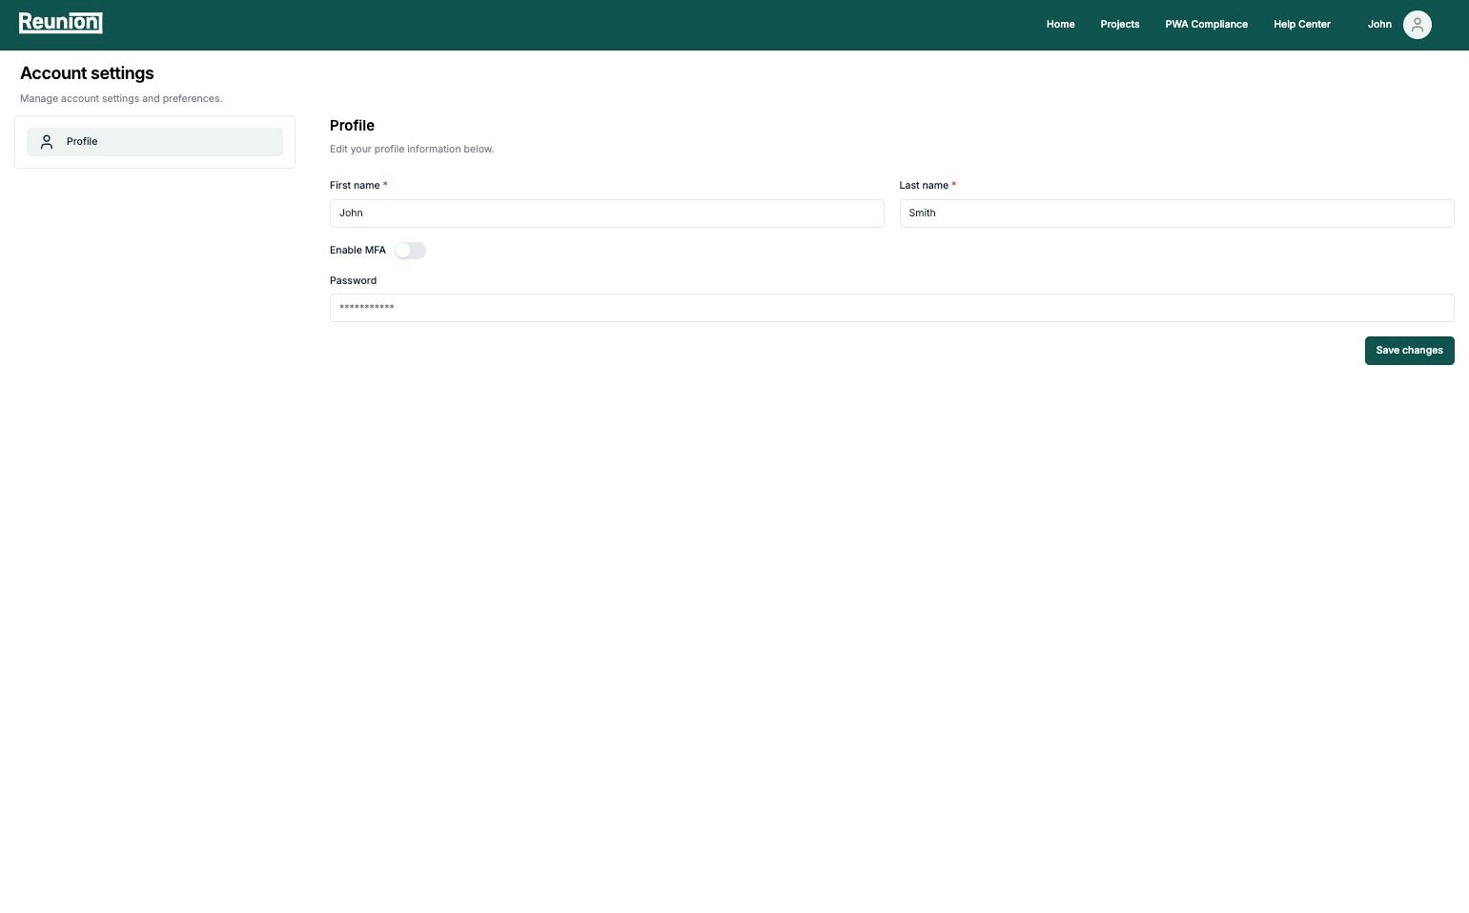Image resolution: width=1469 pixels, height=913 pixels.
Task: Focus the First name field
Action: (x=606, y=213)
